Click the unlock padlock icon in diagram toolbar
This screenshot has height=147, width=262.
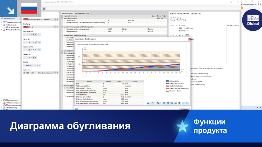point(148,103)
